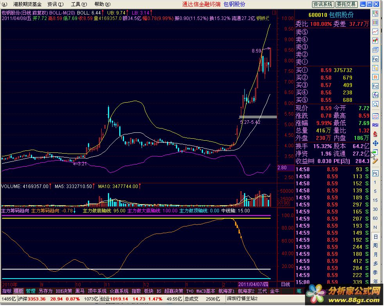Select the 三代 template tab

pyautogui.click(x=262, y=291)
